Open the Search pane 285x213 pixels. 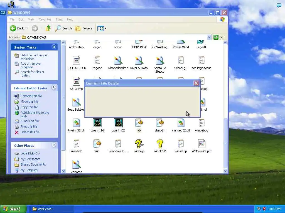63,28
